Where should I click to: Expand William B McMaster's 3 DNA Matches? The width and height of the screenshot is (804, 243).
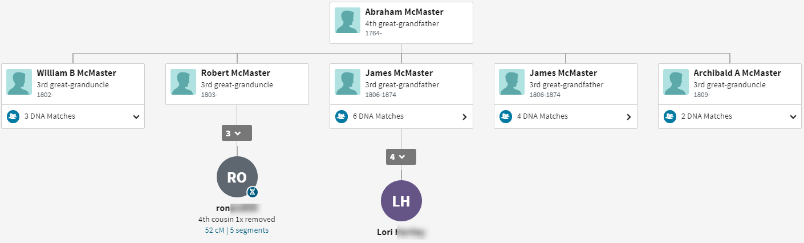coord(136,117)
